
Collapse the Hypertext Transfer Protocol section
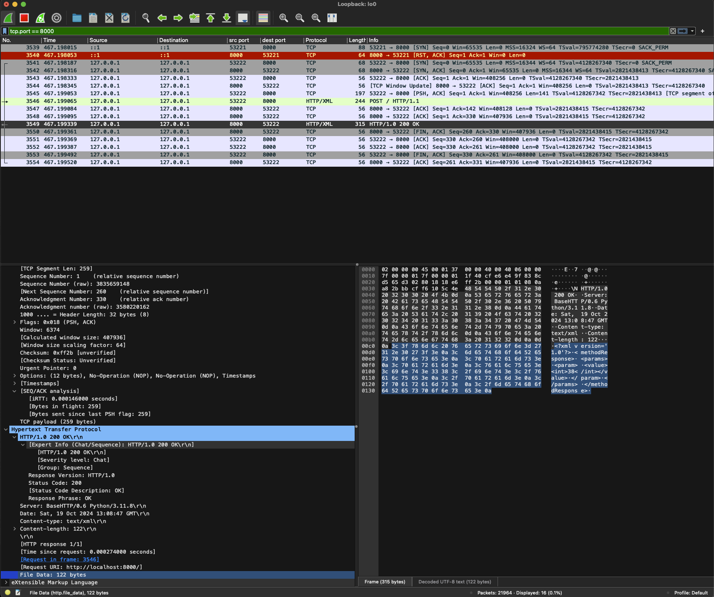[x=6, y=429]
